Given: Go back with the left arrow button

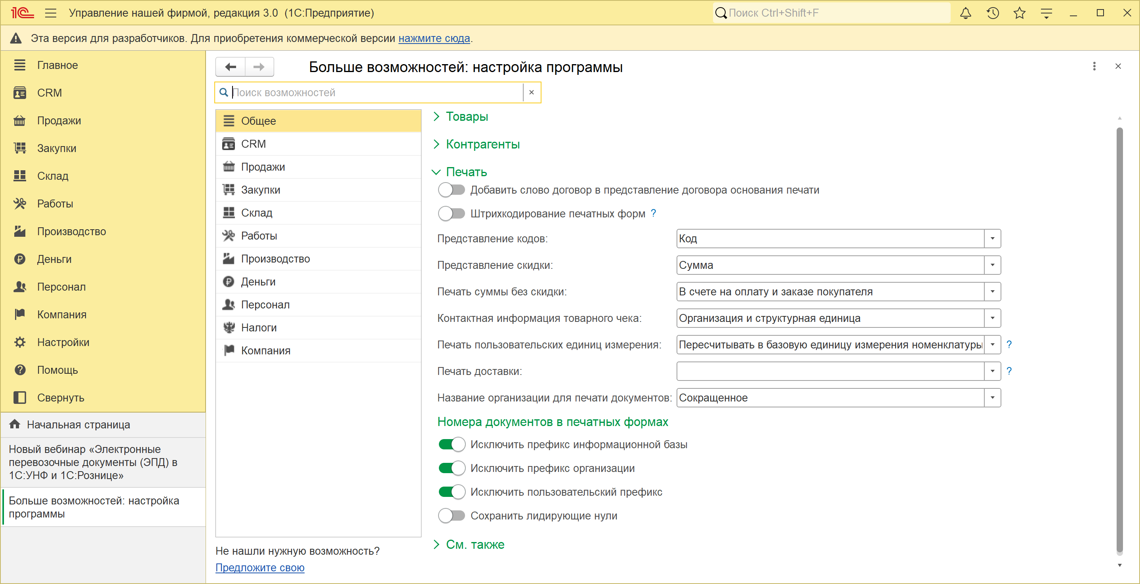Looking at the screenshot, I should [231, 67].
